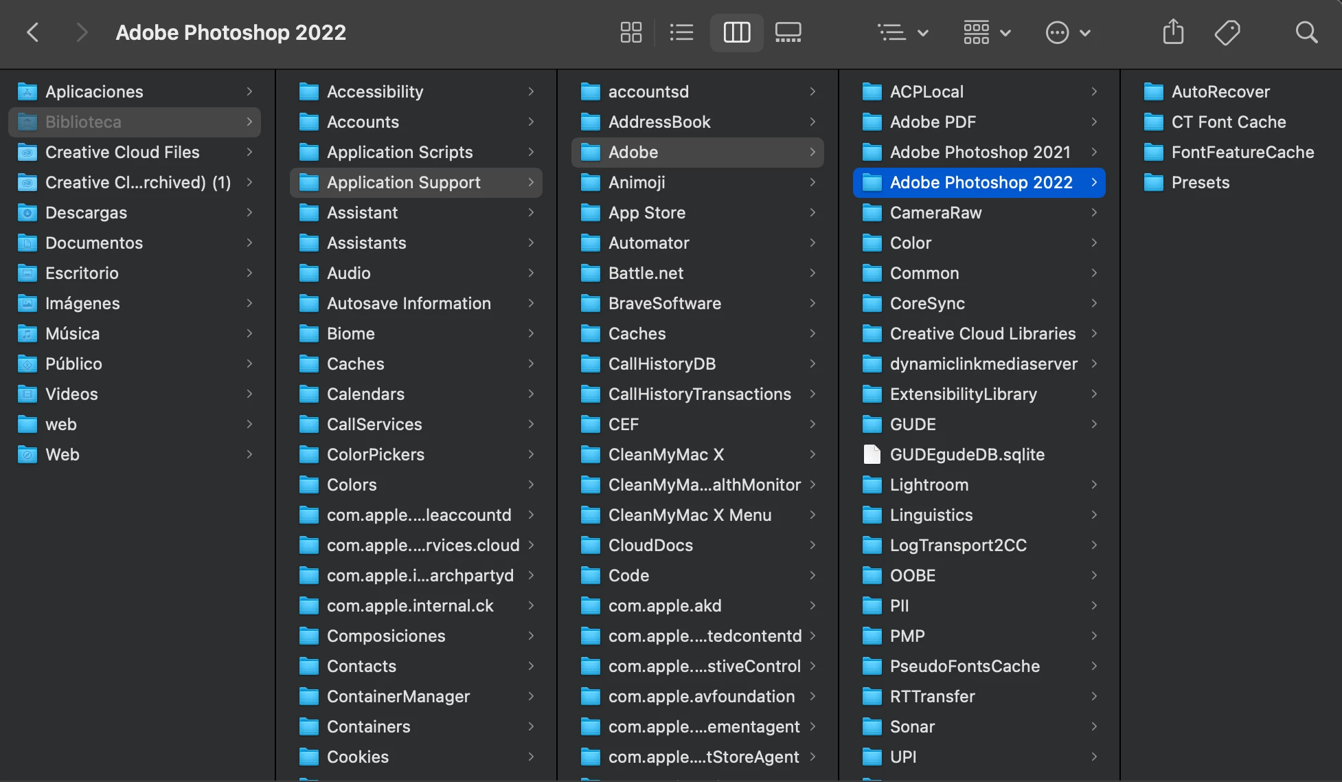Open the AutoRecover folder
This screenshot has width=1342, height=782.
(x=1220, y=91)
